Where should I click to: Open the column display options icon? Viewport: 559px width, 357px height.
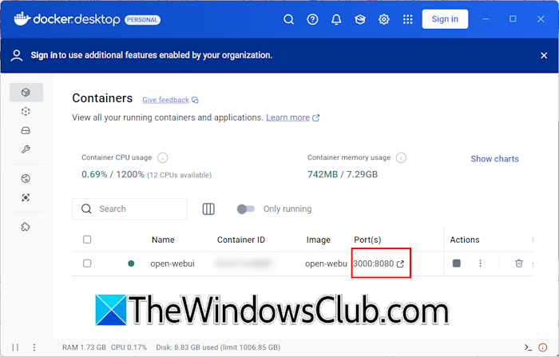[208, 209]
